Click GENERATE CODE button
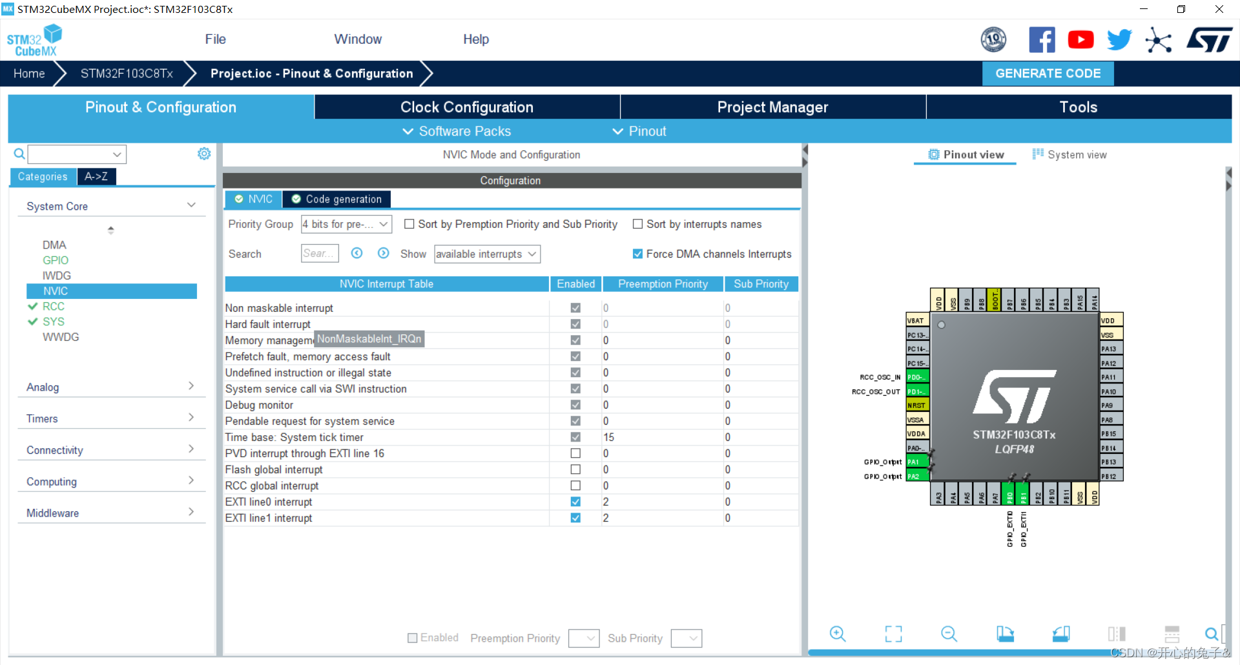1240x665 pixels. tap(1048, 74)
